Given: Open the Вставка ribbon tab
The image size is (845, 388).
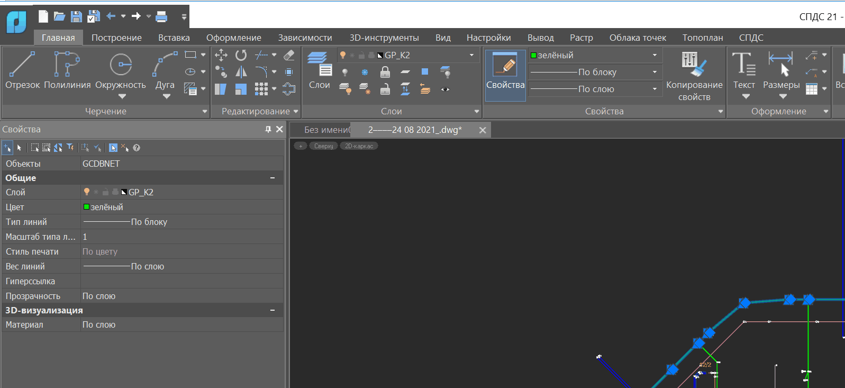Looking at the screenshot, I should 174,38.
